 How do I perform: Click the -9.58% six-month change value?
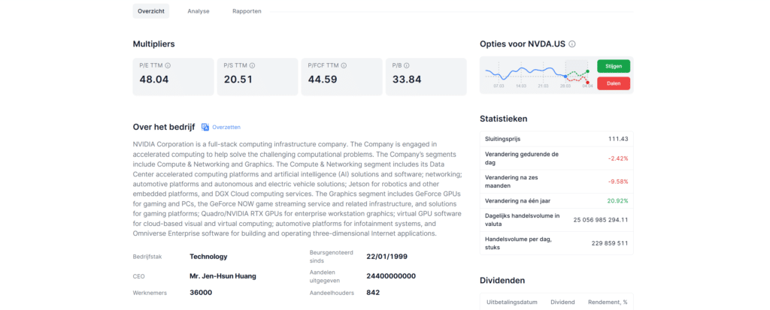click(618, 182)
